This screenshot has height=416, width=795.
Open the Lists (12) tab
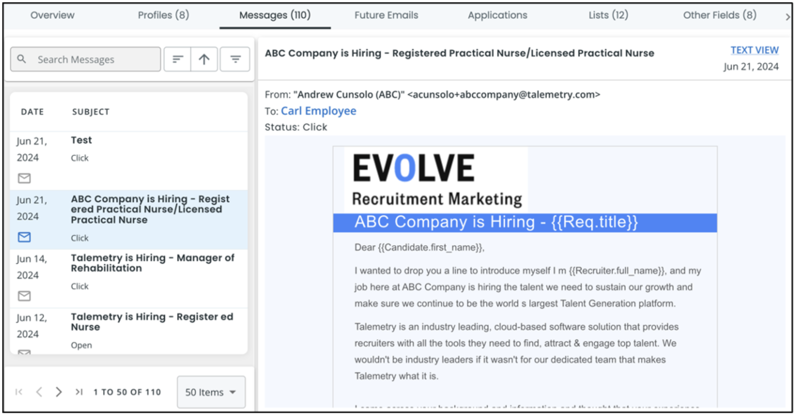click(608, 15)
